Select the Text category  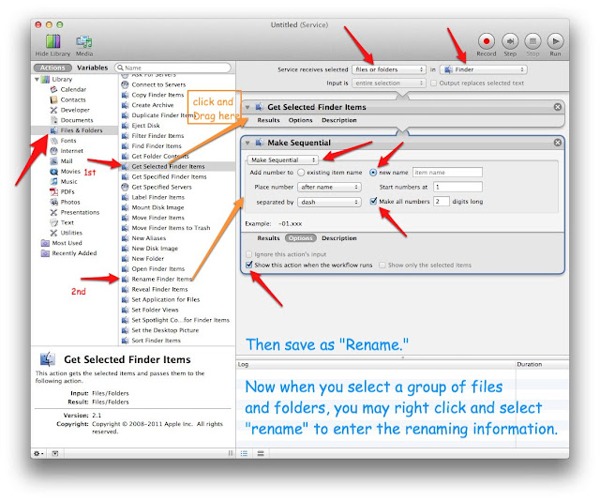coord(67,222)
